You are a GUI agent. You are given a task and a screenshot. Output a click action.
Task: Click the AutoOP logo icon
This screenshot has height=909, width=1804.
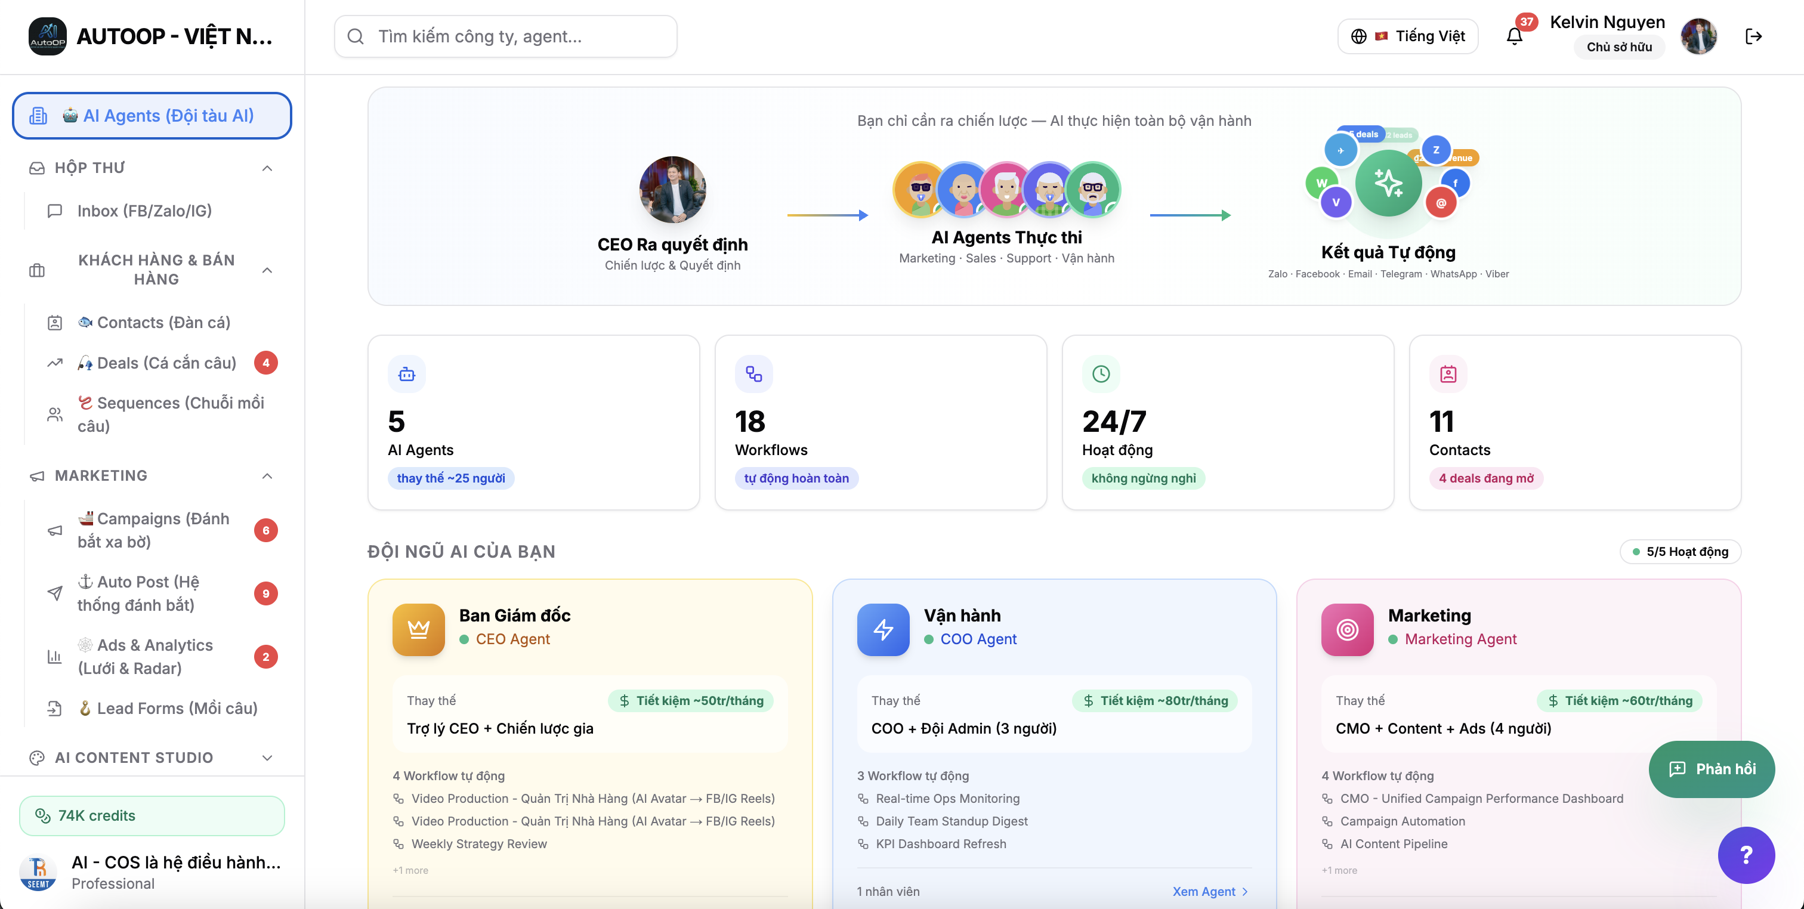(48, 36)
